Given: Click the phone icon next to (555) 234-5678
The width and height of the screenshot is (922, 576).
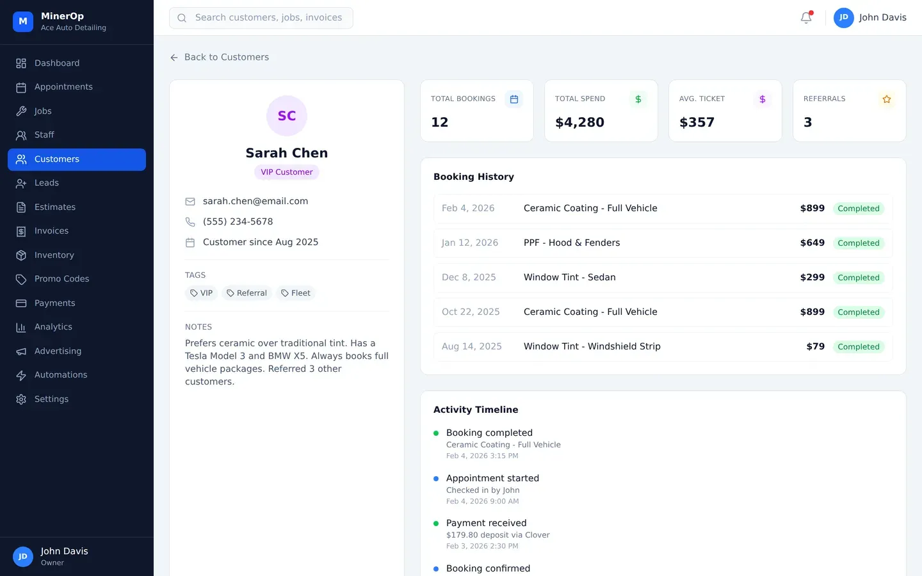Looking at the screenshot, I should tap(190, 222).
